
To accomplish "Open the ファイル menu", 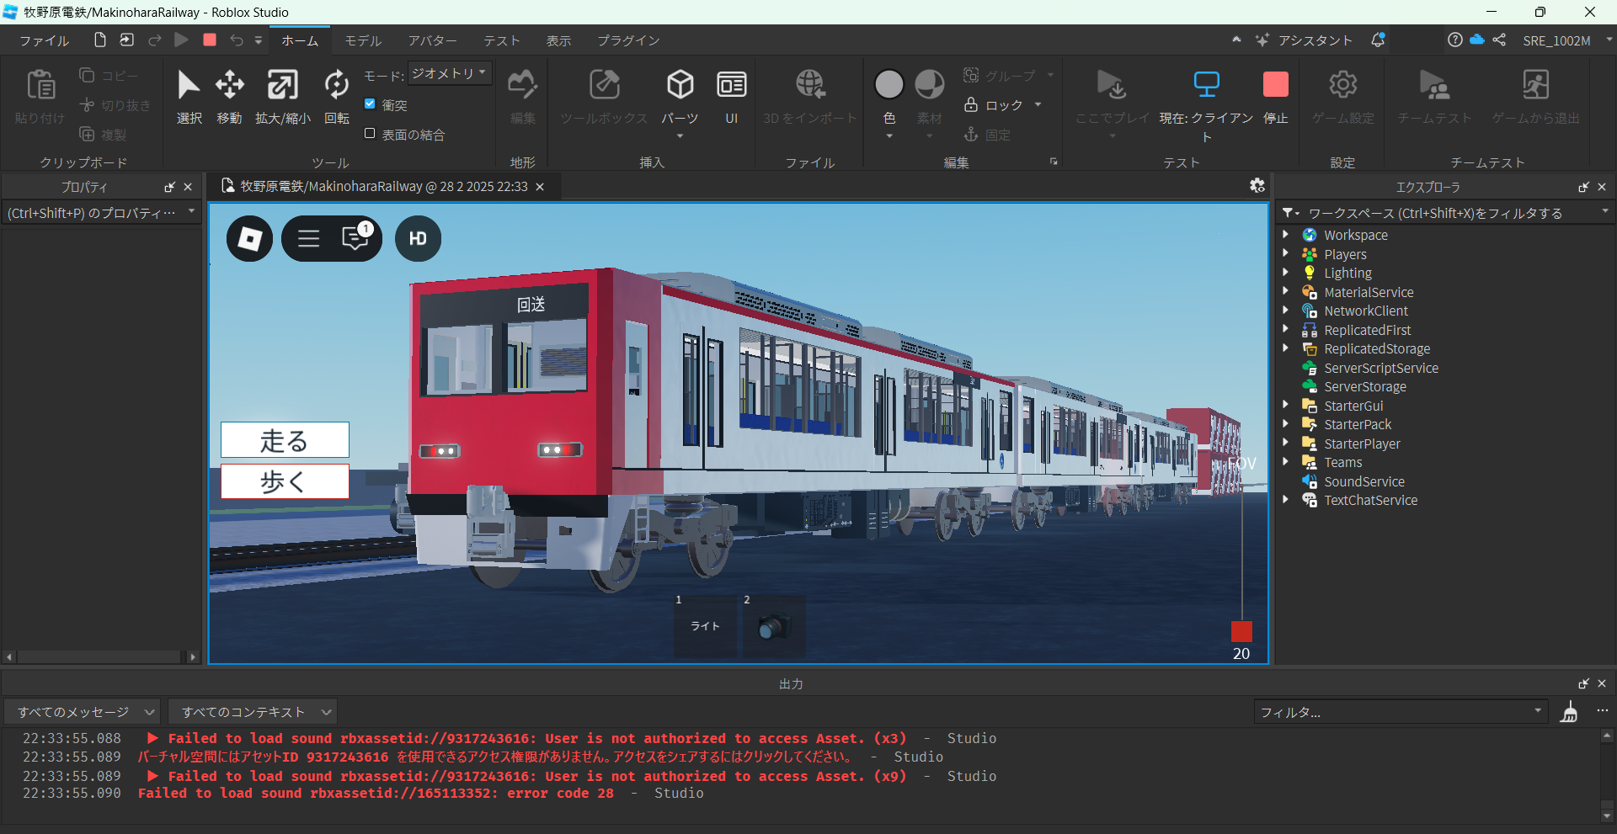I will pyautogui.click(x=44, y=40).
